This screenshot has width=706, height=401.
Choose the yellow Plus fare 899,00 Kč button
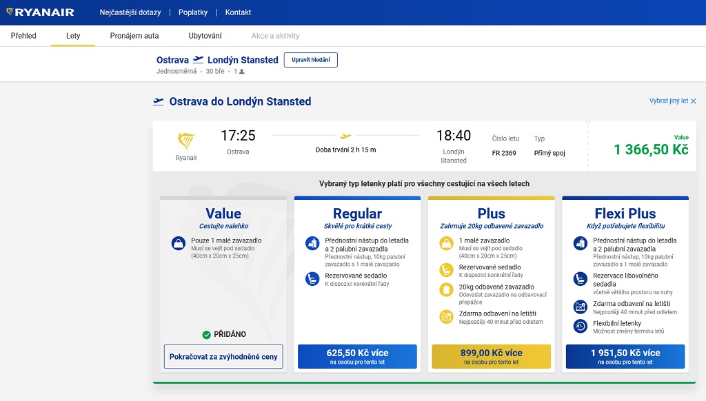pos(491,356)
